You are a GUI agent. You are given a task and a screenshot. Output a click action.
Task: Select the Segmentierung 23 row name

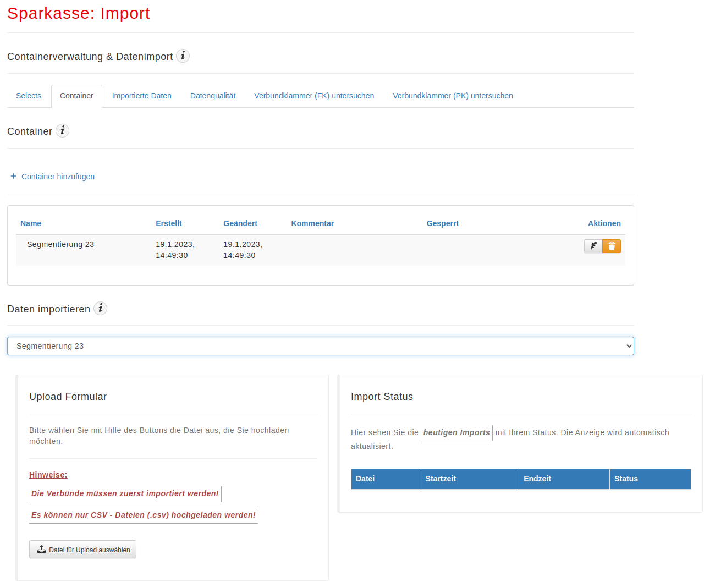(61, 244)
